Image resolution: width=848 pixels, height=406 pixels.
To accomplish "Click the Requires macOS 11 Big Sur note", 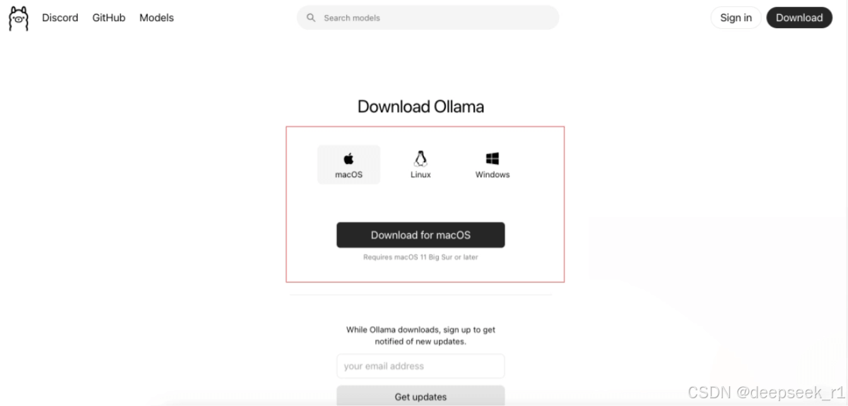I will pyautogui.click(x=420, y=258).
